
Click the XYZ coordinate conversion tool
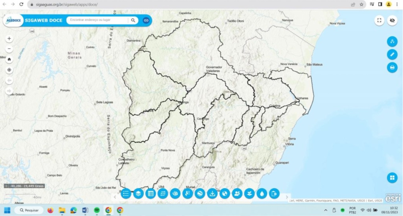tap(163, 194)
